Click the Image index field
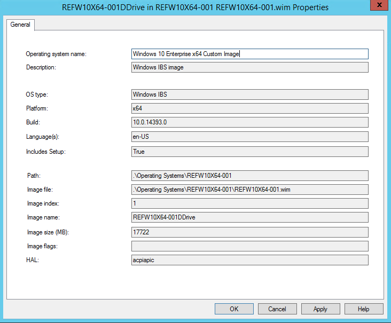The height and width of the screenshot is (323, 391). coord(249,203)
